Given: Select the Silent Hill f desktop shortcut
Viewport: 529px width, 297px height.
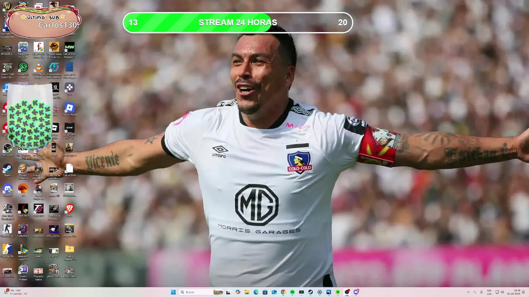Looking at the screenshot, I should point(23,211).
